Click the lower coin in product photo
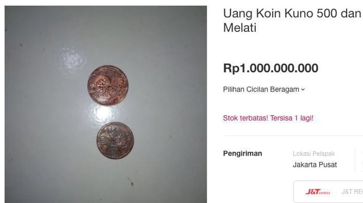Viewport: 363px width, 203px height. click(x=115, y=141)
